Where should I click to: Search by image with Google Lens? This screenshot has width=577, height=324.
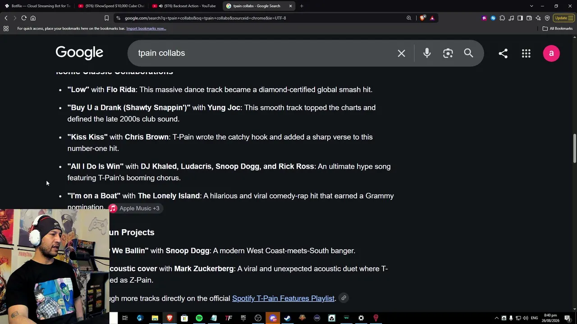point(448,53)
